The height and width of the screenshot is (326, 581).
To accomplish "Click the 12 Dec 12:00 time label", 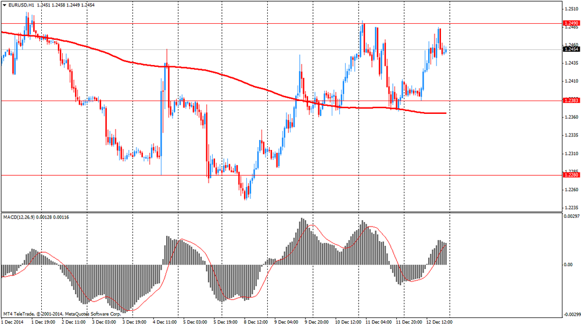I will click(439, 322).
